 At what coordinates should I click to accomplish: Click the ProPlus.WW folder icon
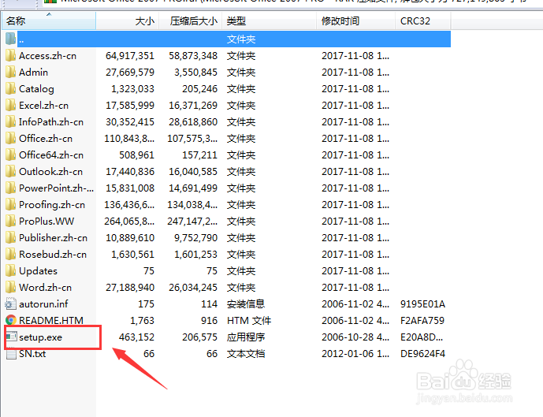11,221
